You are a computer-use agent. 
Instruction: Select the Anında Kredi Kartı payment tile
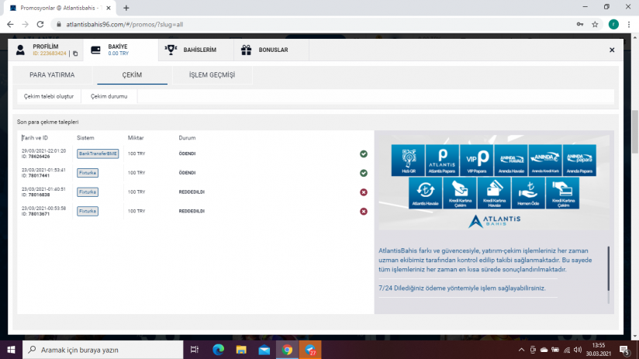545,161
